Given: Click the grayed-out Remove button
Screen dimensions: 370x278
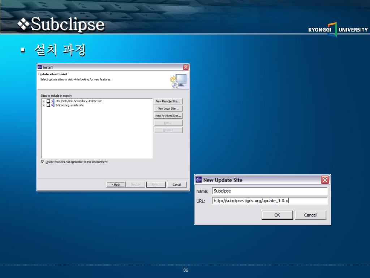Looking at the screenshot, I should point(168,130).
